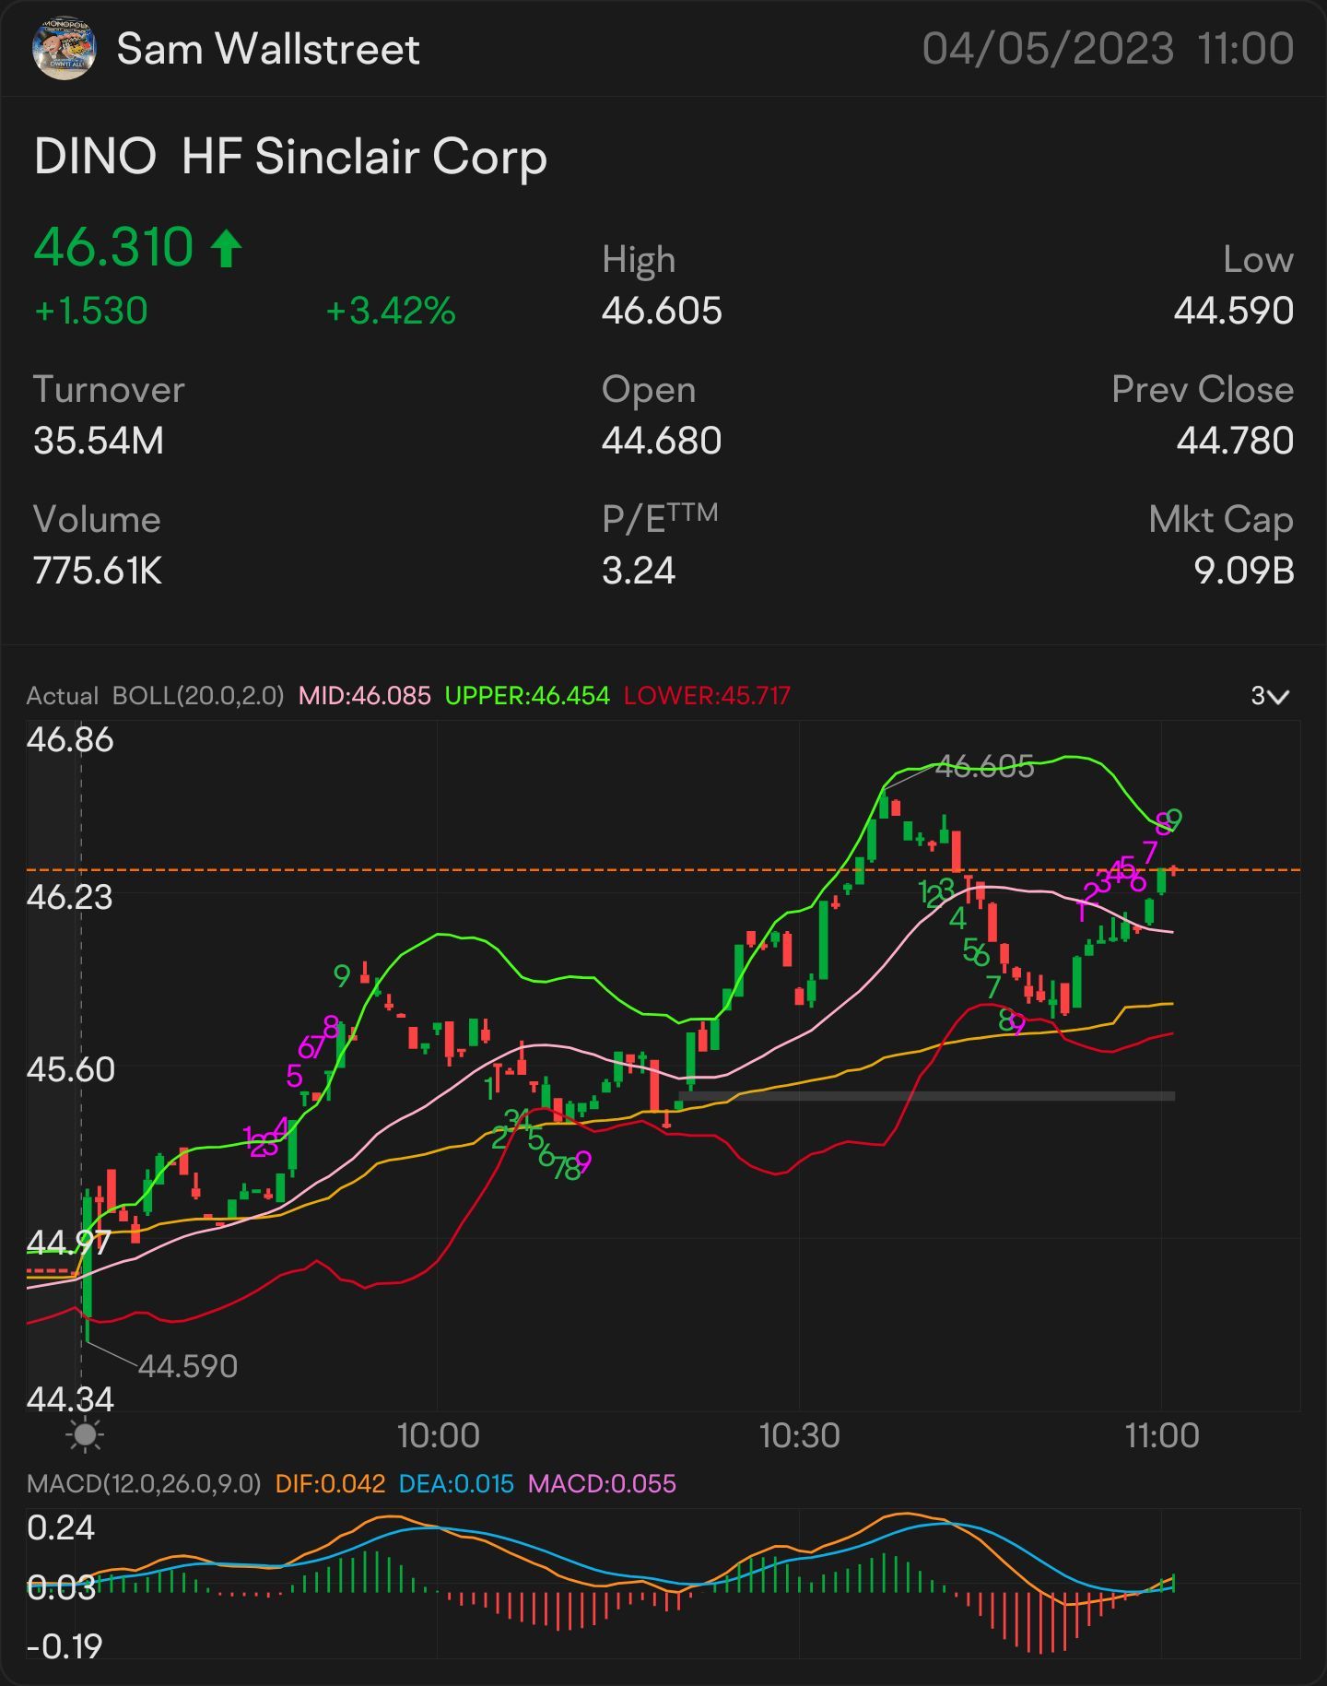Tap the 11:00 time axis label
Screen dimensions: 1327x1686
1162,1435
